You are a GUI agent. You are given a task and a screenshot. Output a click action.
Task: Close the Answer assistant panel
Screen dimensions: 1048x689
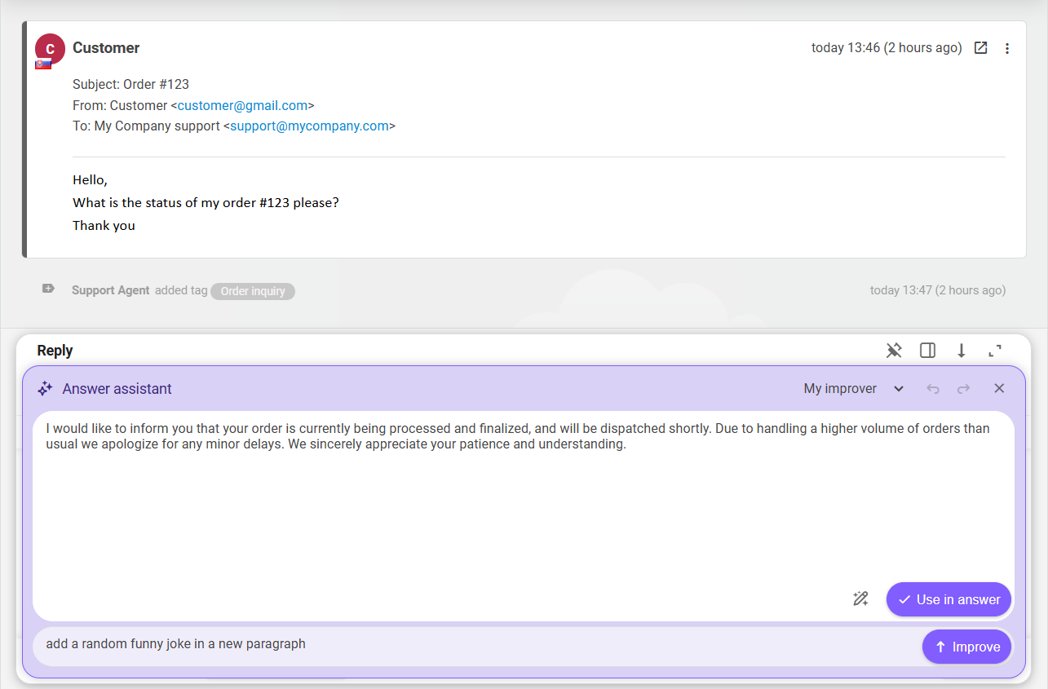999,388
